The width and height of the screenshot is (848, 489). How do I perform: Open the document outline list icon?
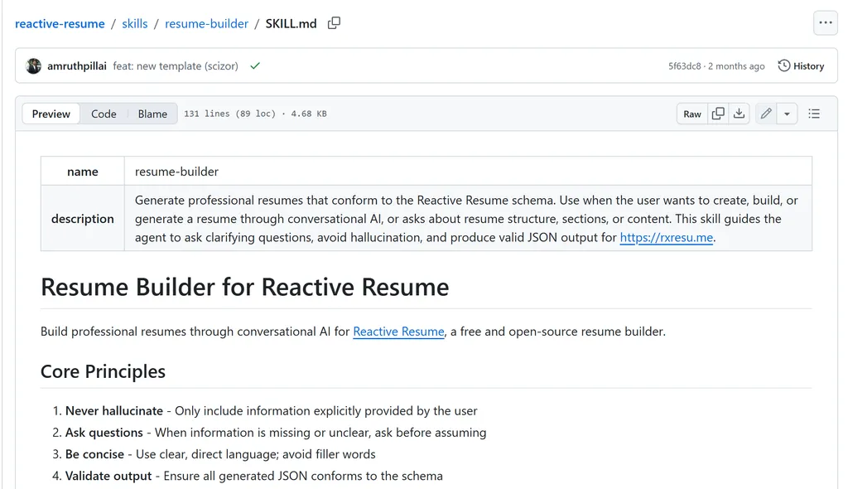click(x=814, y=114)
